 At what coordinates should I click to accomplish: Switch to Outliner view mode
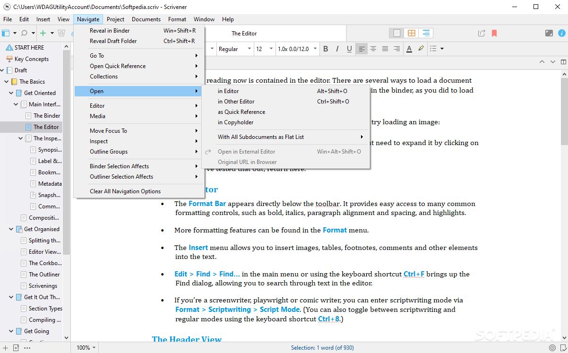(426, 33)
